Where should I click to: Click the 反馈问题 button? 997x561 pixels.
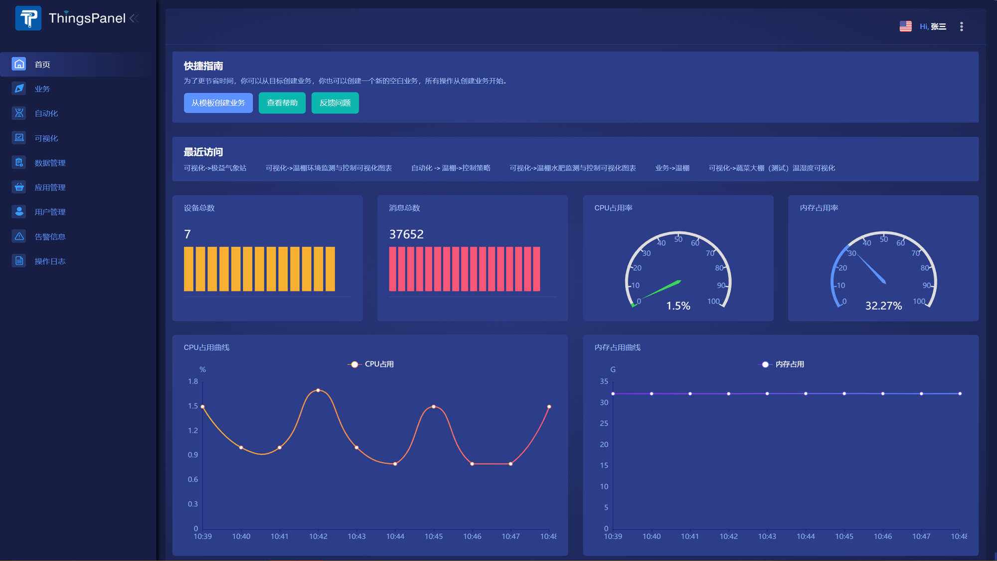pos(335,103)
